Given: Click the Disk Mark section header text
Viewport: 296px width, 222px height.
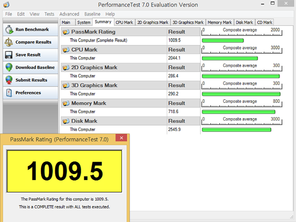Looking at the screenshot, I should (x=84, y=121).
